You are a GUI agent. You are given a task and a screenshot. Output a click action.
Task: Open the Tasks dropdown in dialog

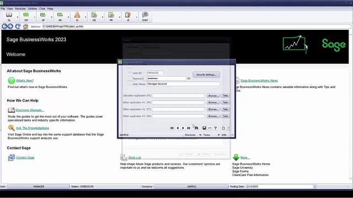pyautogui.click(x=211, y=135)
